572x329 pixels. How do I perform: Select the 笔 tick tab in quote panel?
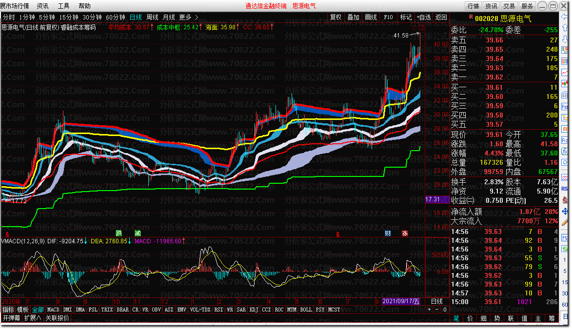[x=456, y=318]
